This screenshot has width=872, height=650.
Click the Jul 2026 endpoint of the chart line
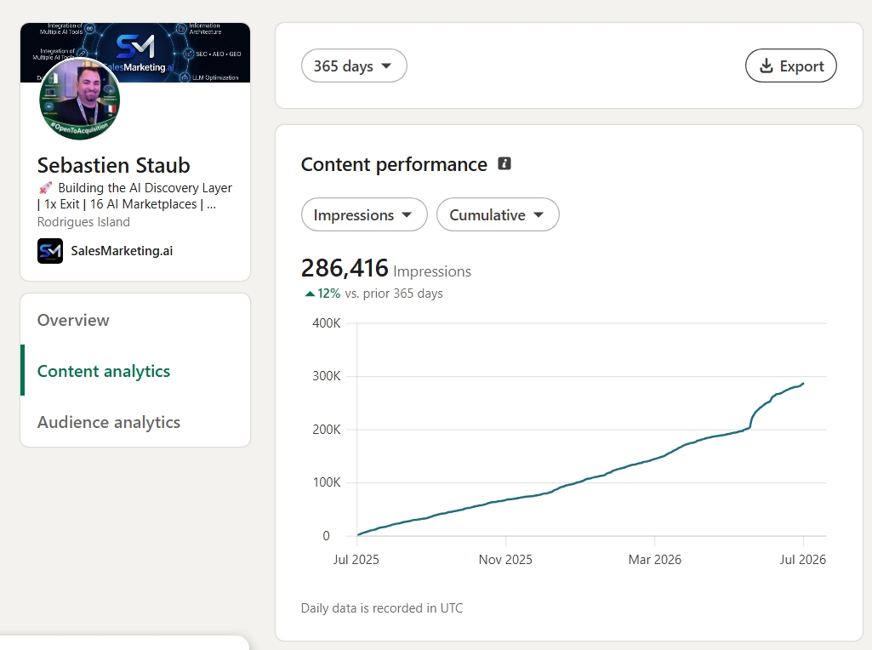(802, 384)
